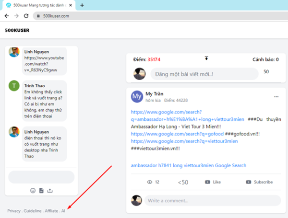288x218 pixels.
Task: Click the YouTube Subscribe button
Action: tap(259, 182)
